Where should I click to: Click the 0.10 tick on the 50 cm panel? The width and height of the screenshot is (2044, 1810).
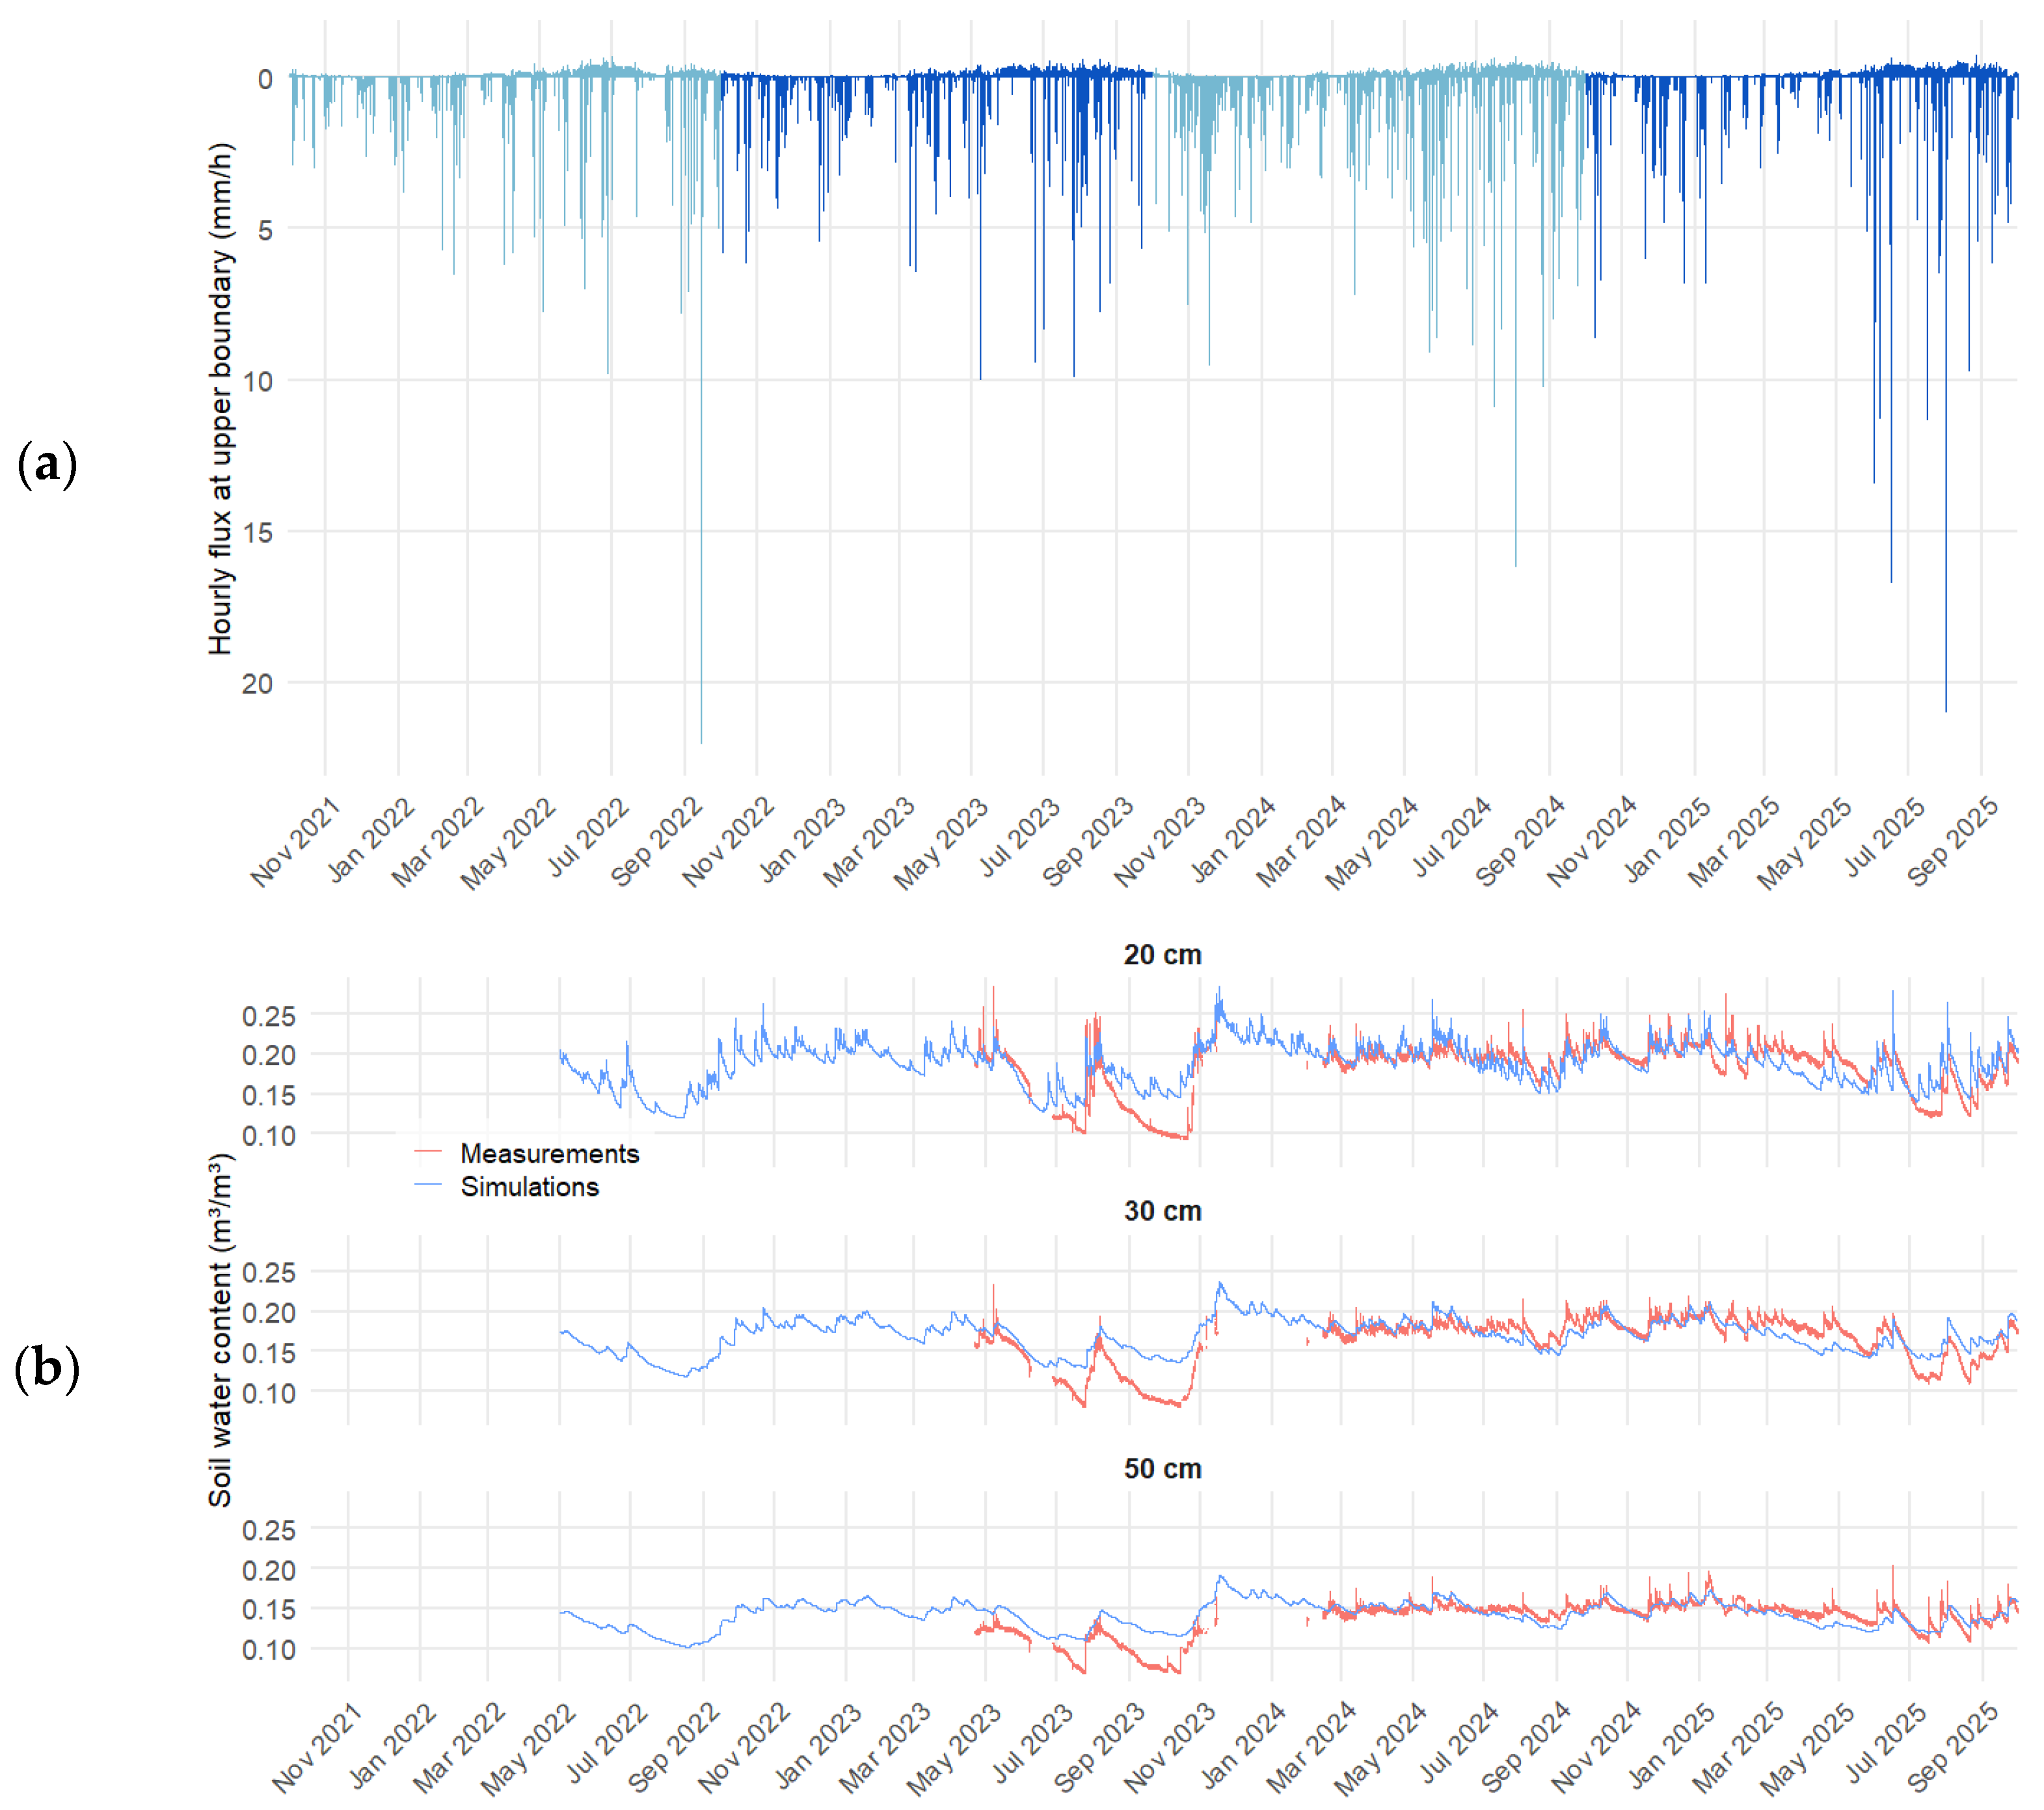point(269,1649)
